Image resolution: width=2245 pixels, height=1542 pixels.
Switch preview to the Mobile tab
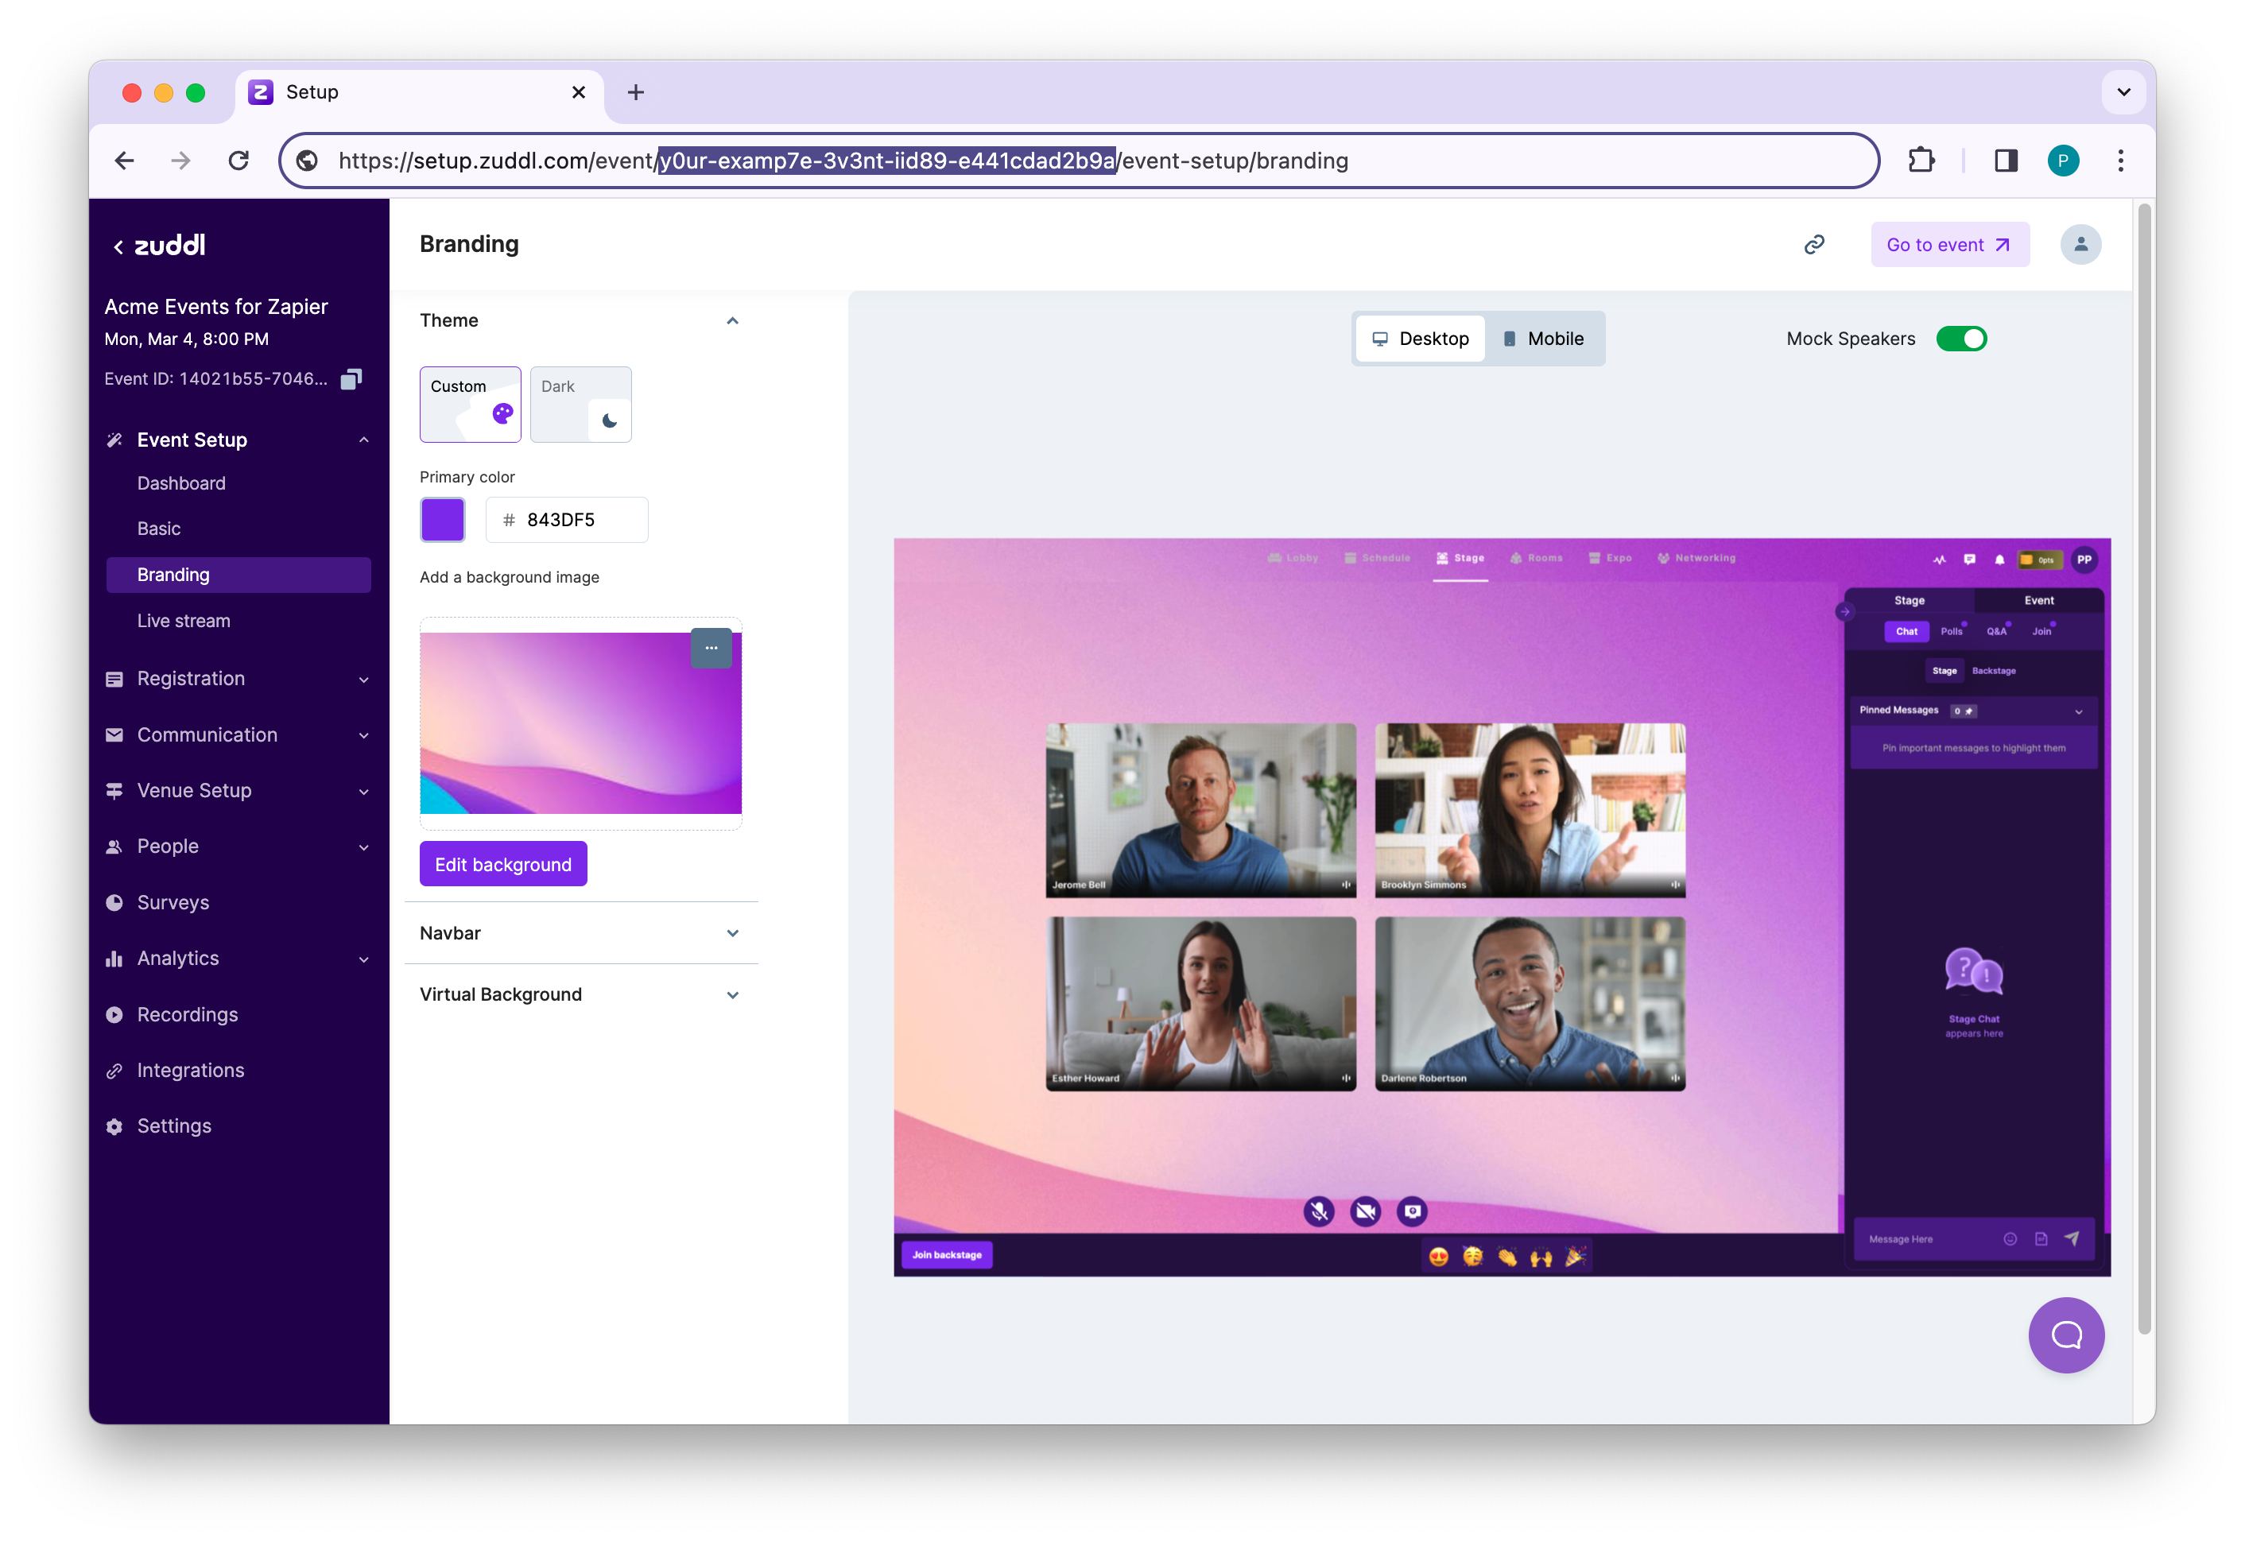pyautogui.click(x=1543, y=339)
